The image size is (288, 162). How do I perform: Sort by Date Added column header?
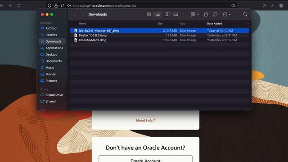(214, 23)
